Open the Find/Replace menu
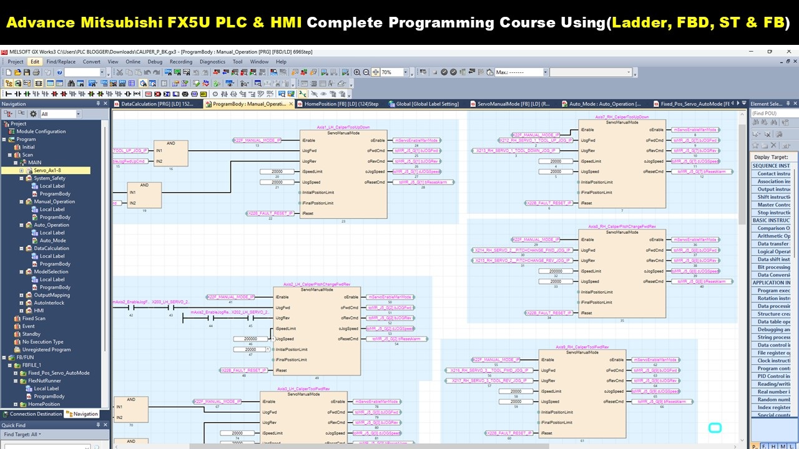 pos(61,62)
